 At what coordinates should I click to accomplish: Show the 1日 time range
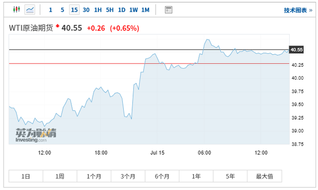coord(26,176)
